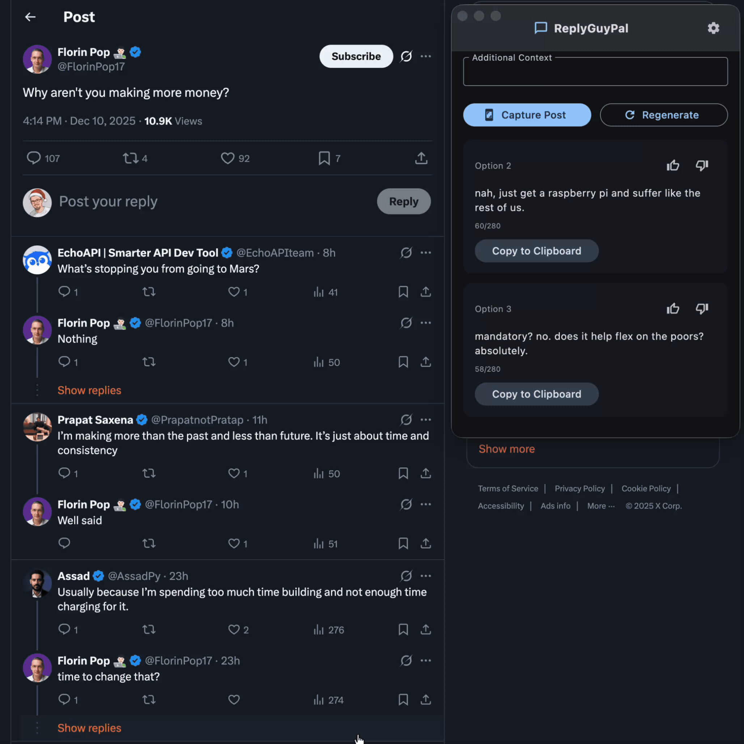Image resolution: width=744 pixels, height=744 pixels.
Task: Open Grok icon on EchoAPI reply
Action: (x=406, y=253)
